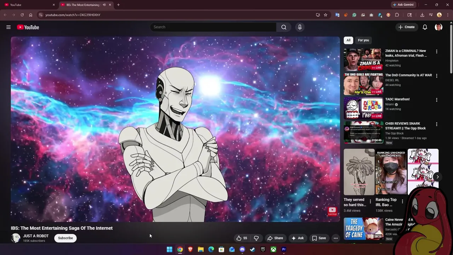This screenshot has width=453, height=255.
Task: Open the notifications bell
Action: tap(425, 27)
